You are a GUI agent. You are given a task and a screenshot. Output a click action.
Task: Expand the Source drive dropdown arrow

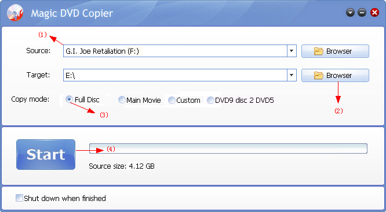292,51
